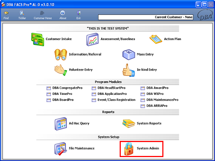Maximize the DBA FACS Pro window
Image resolution: width=215 pixels, height=161 pixels.
(x=205, y=5)
